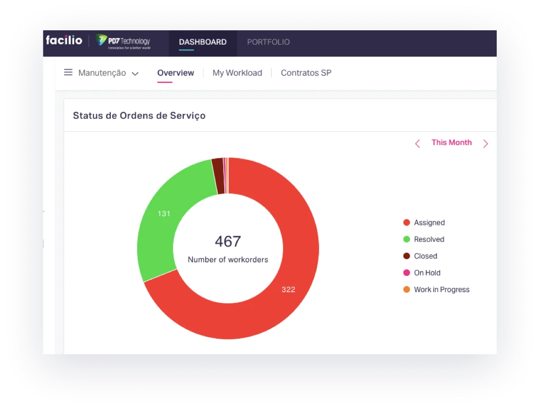Open the Contratos SP view
This screenshot has height=408, width=540.
click(306, 73)
